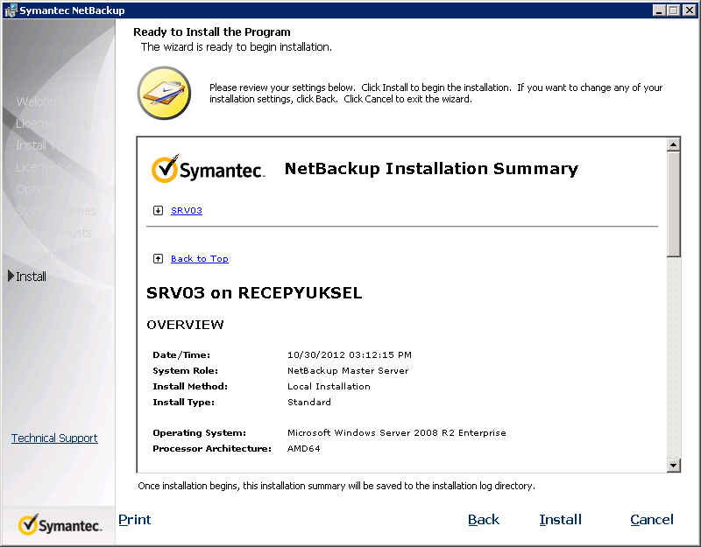The width and height of the screenshot is (701, 547).
Task: Minimize the Symantec NetBackup window
Action: coord(659,11)
